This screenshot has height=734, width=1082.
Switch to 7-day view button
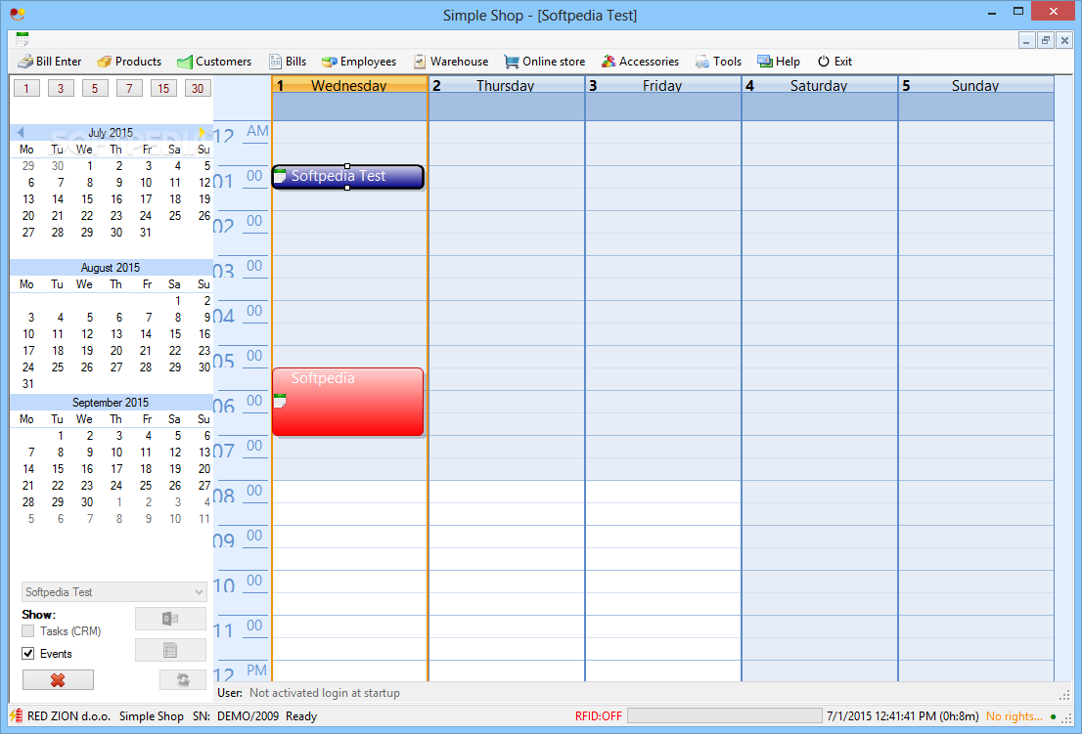click(x=129, y=88)
